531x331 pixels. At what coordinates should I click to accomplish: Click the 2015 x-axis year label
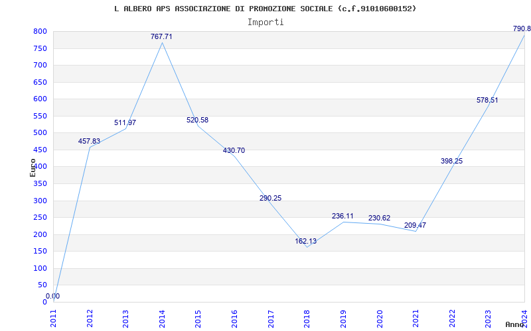point(198,318)
